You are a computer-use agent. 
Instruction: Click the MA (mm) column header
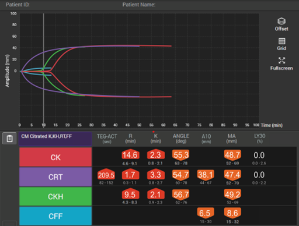pyautogui.click(x=232, y=139)
